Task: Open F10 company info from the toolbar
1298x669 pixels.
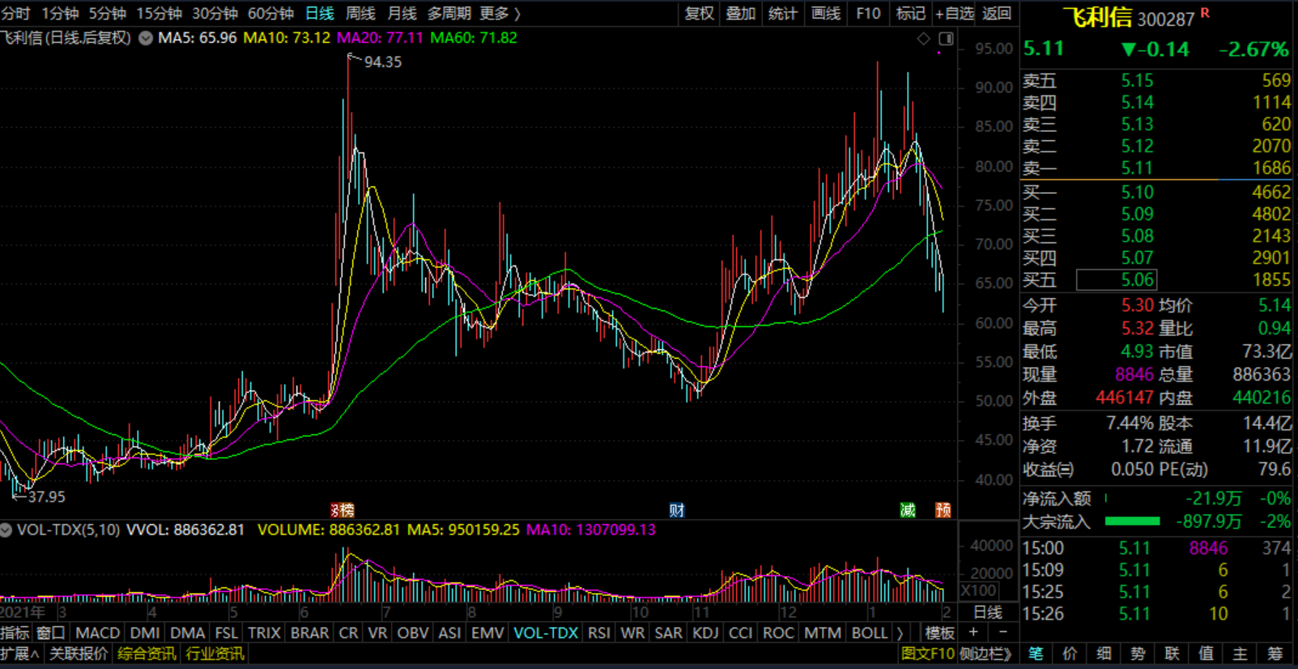Action: point(868,13)
